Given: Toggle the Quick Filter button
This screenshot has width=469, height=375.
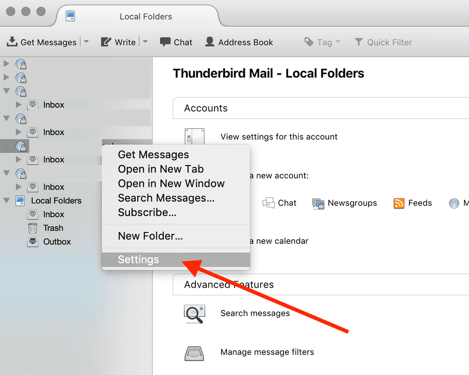Looking at the screenshot, I should [383, 42].
